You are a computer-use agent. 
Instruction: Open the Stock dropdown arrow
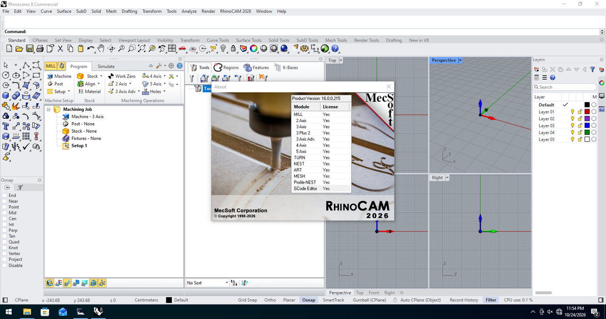tap(101, 76)
